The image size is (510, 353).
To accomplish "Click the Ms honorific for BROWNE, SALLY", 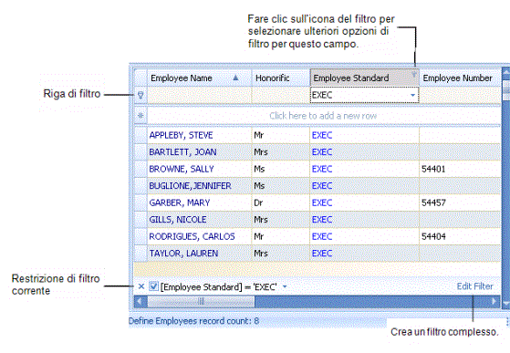I will (x=281, y=169).
